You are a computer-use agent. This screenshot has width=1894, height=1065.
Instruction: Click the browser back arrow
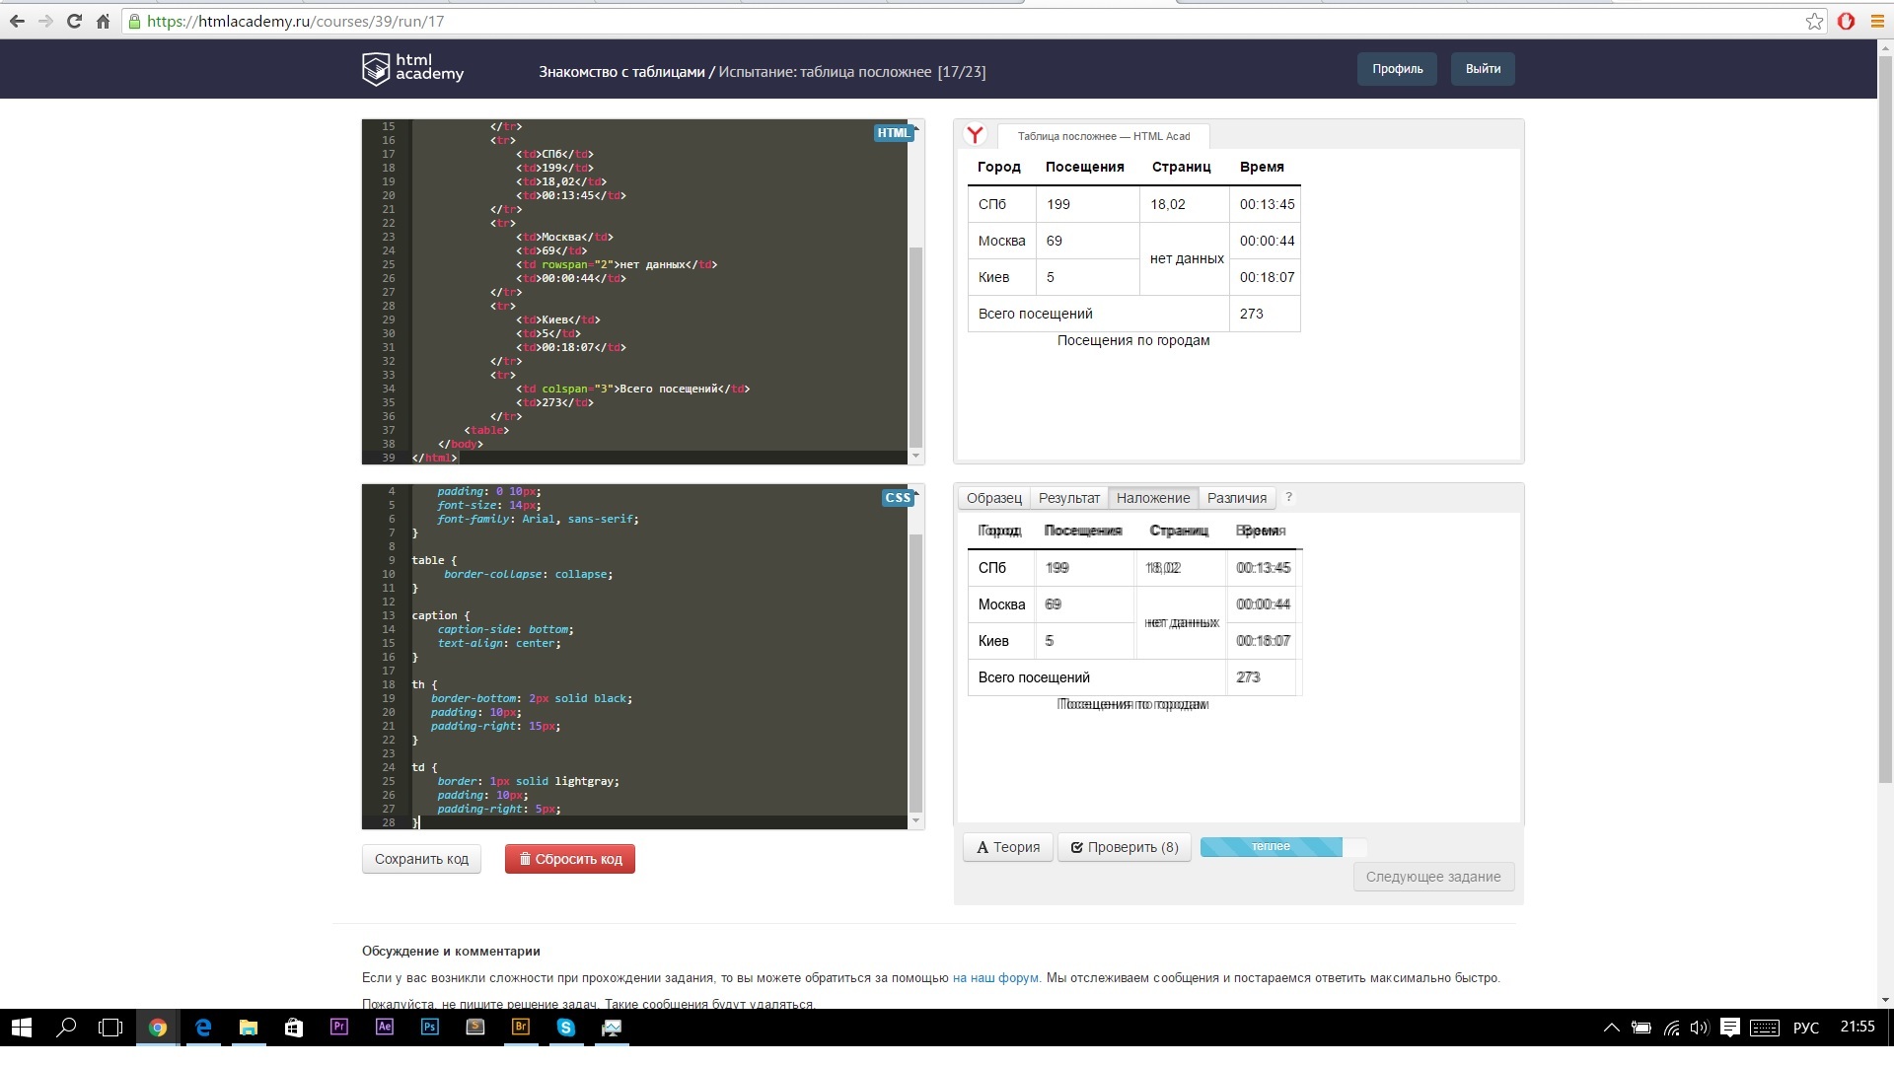tap(17, 21)
